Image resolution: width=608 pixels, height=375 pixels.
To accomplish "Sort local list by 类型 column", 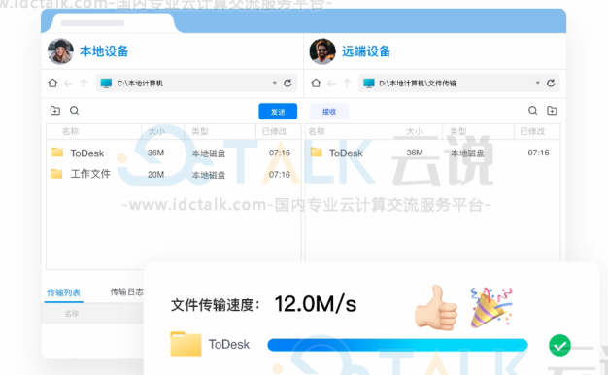I will (200, 131).
